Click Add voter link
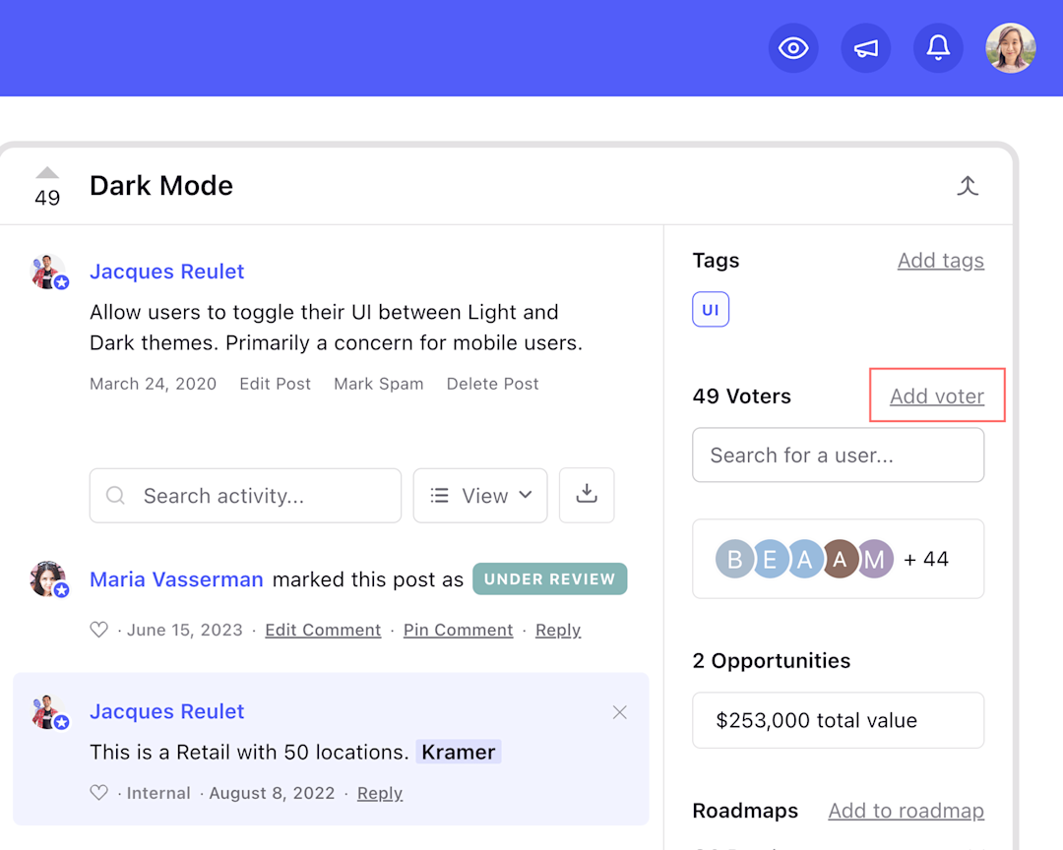 click(x=937, y=395)
